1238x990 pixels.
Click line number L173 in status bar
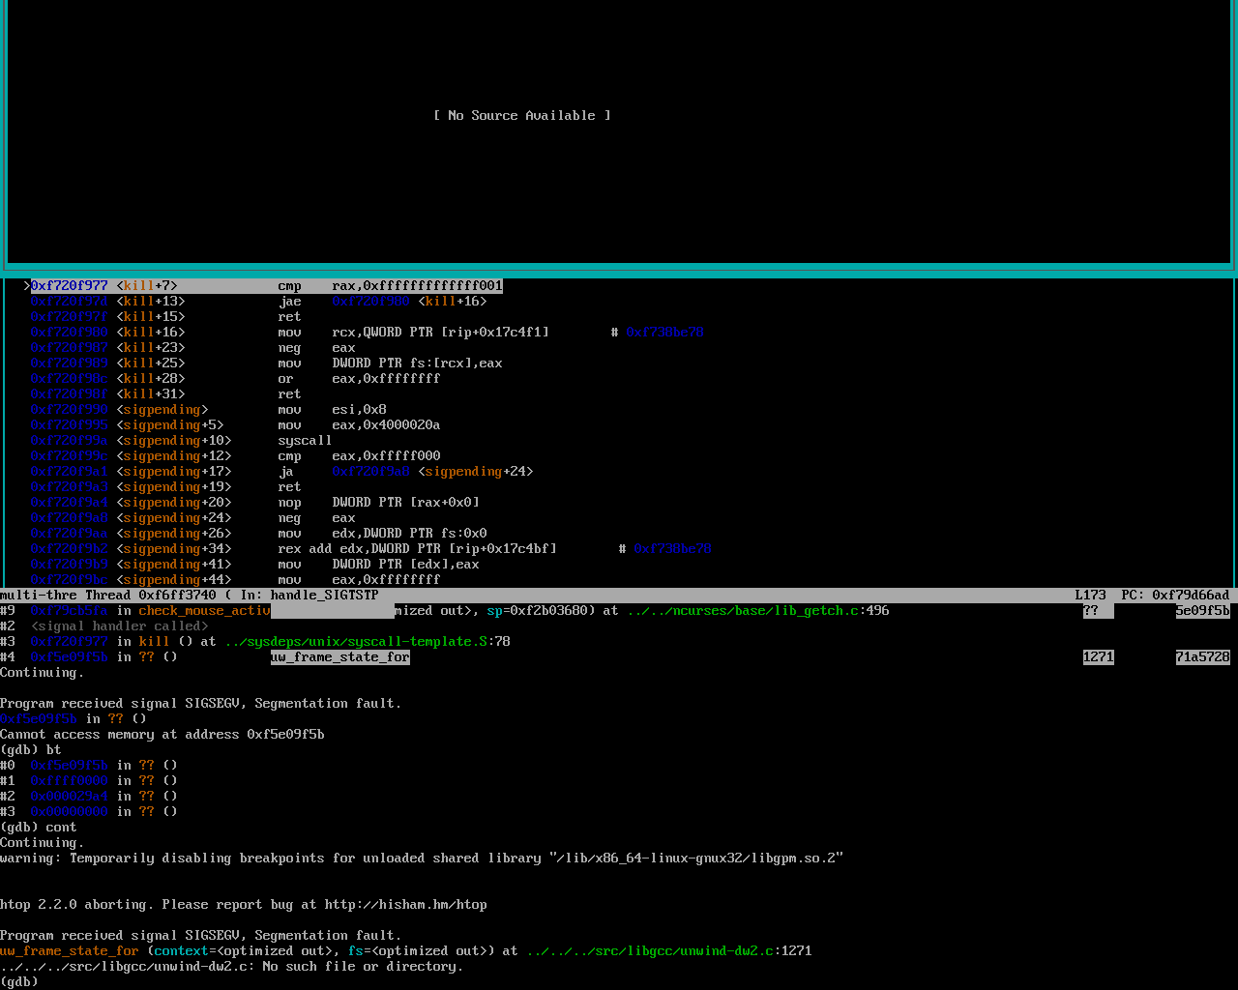[1090, 596]
